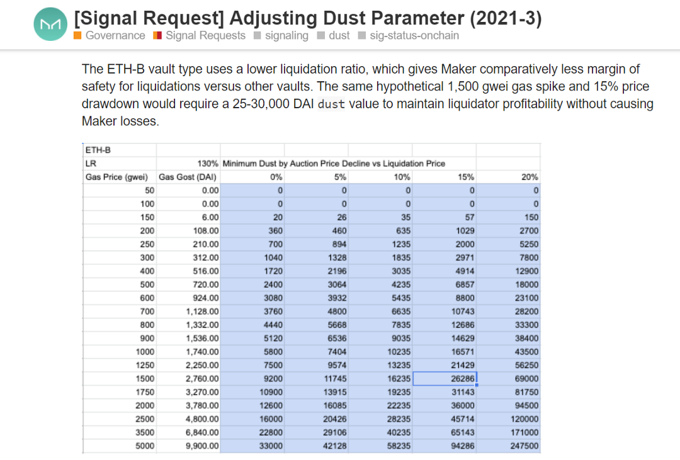Click the cell with value 9200

pyautogui.click(x=252, y=378)
